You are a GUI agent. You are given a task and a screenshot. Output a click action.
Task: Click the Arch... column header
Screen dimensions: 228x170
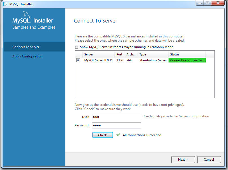131,54
